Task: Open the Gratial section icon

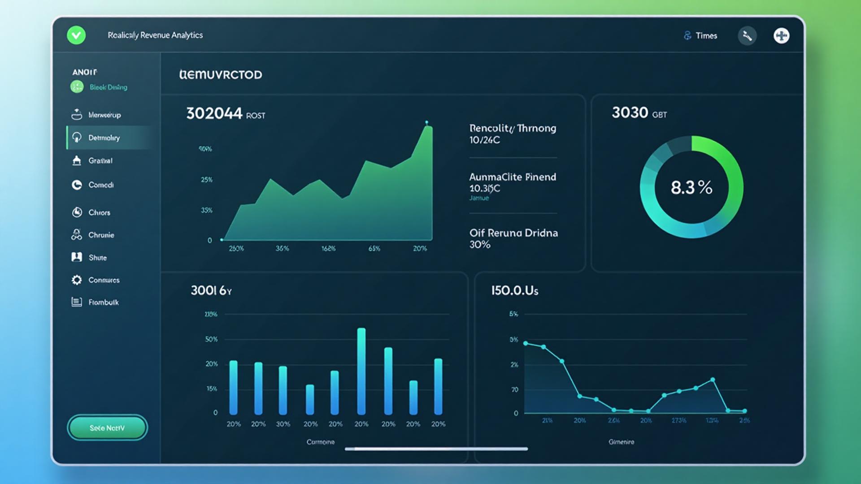Action: coord(76,160)
